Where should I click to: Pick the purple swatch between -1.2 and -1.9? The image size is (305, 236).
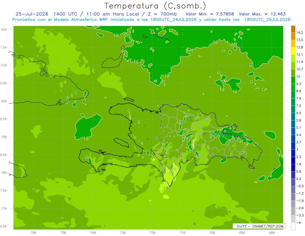pos(293,197)
